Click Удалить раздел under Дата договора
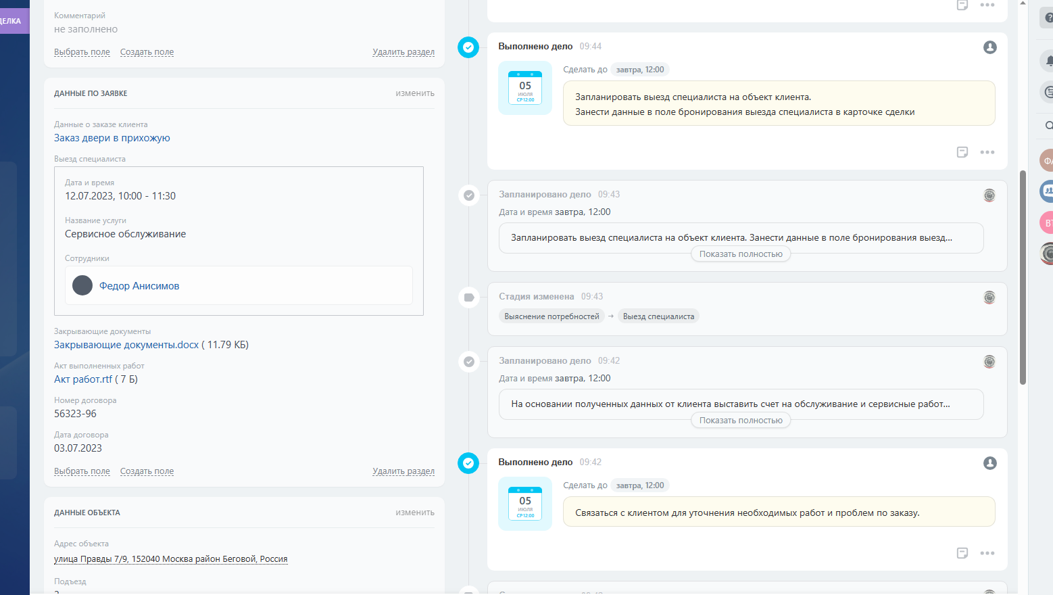 tap(403, 471)
